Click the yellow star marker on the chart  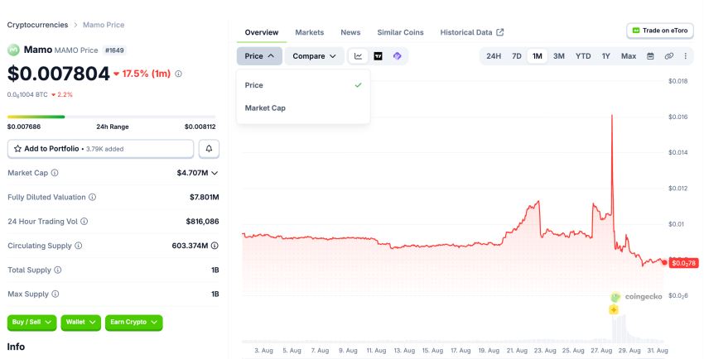pos(614,309)
